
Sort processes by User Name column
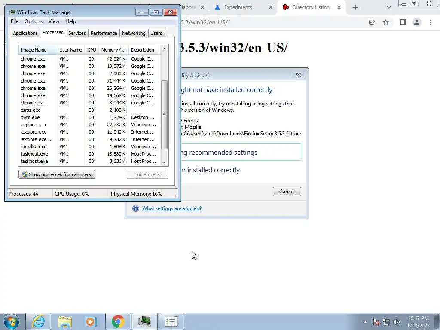(70, 50)
